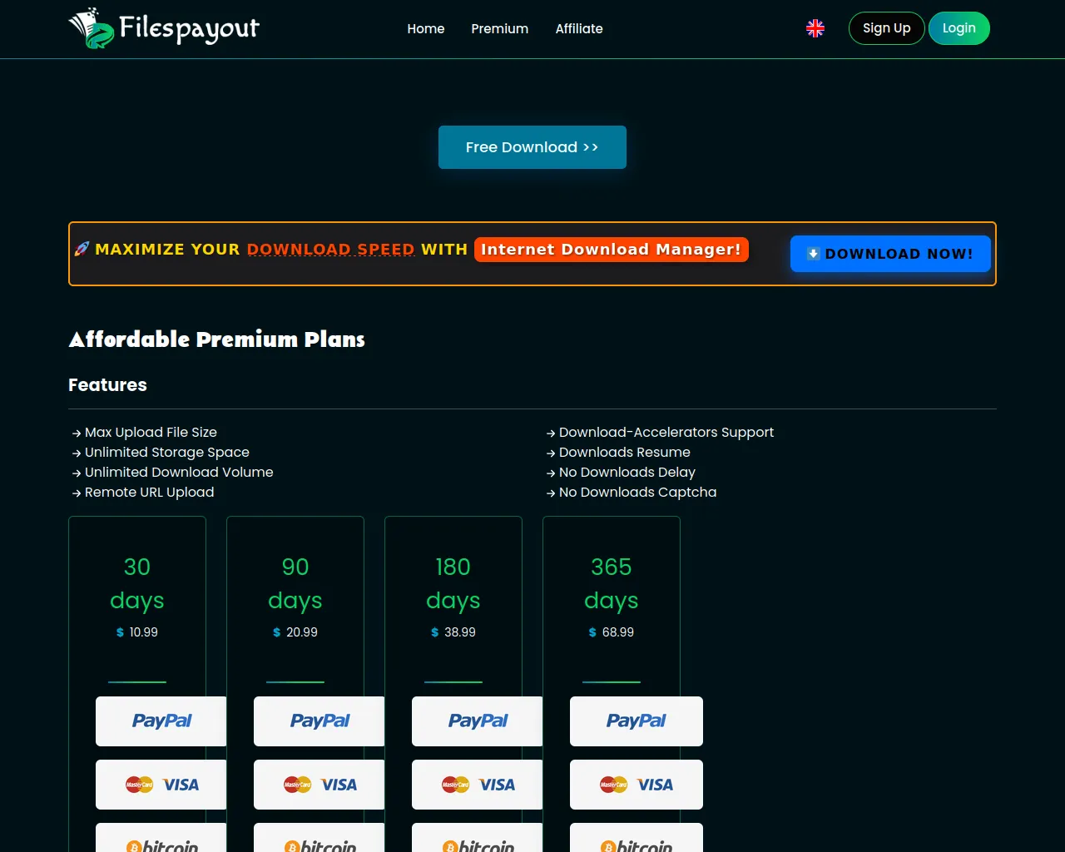The height and width of the screenshot is (852, 1065).
Task: Click the Internet Download Manager! badge
Action: click(x=611, y=250)
